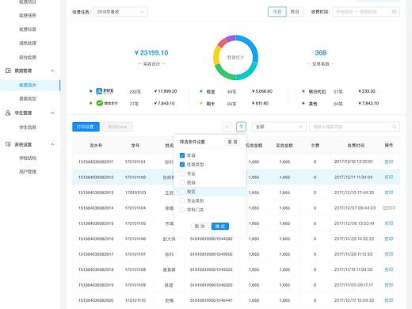The width and height of the screenshot is (412, 309).
Task: Click 取消 in the filter popup
Action: [200, 227]
